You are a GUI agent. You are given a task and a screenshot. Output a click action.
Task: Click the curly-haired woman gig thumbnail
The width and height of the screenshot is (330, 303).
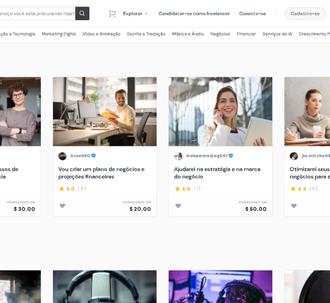click(20, 112)
